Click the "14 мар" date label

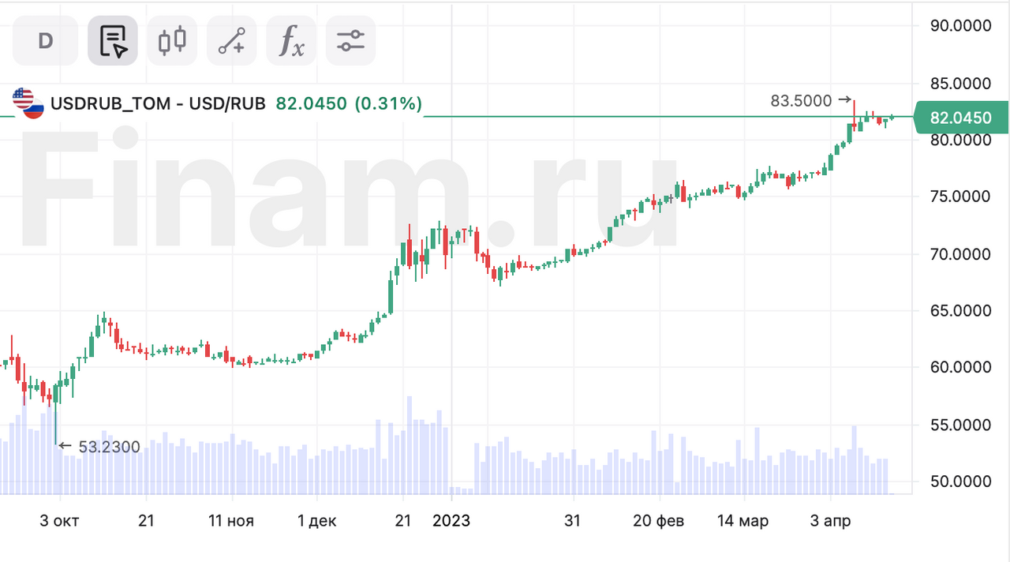(x=743, y=521)
